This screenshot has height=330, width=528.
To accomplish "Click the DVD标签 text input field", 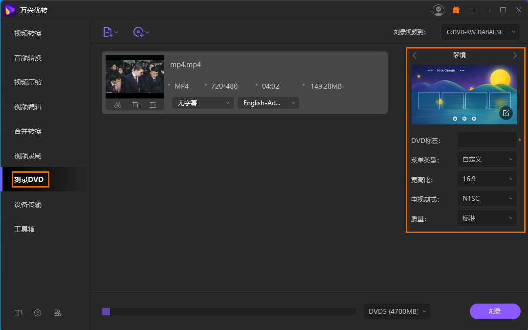I will 487,140.
